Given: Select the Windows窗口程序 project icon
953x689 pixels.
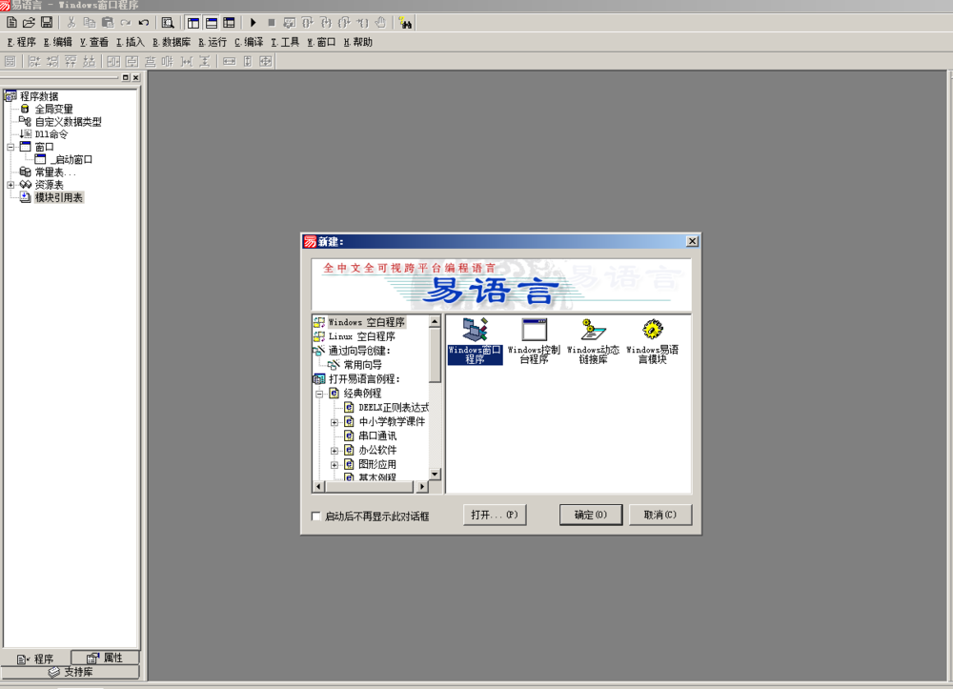Looking at the screenshot, I should [475, 331].
